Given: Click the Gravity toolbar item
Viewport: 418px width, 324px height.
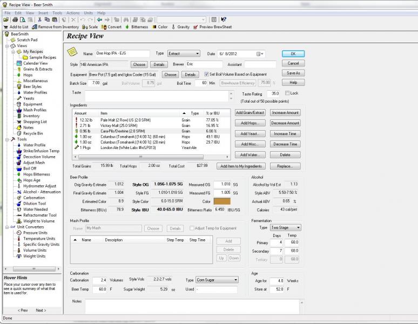Looking at the screenshot, I should [x=181, y=27].
